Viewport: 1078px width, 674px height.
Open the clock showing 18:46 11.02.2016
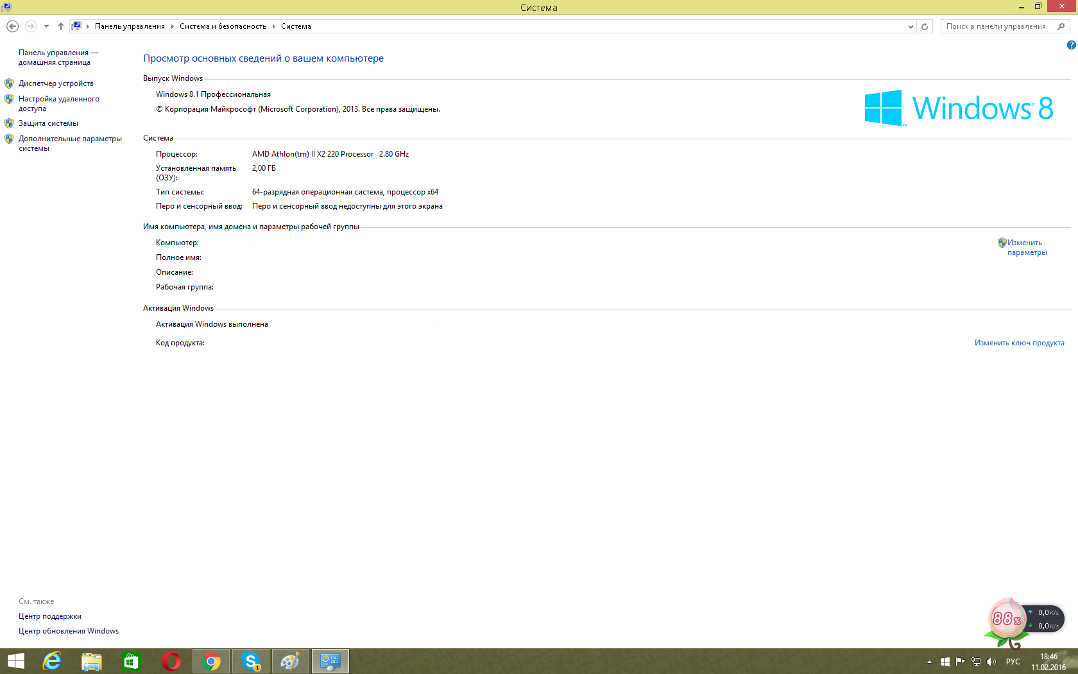coord(1048,662)
